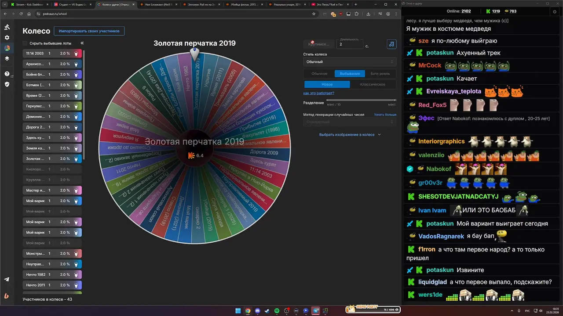Switch to the 'Студия — VK Видео' tab
The image size is (563, 316).
(x=73, y=4)
